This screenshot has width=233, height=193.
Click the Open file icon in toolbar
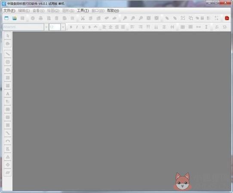click(15, 18)
